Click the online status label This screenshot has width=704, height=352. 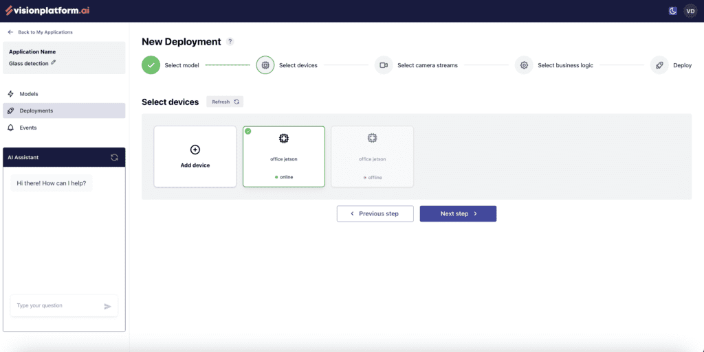coord(284,177)
